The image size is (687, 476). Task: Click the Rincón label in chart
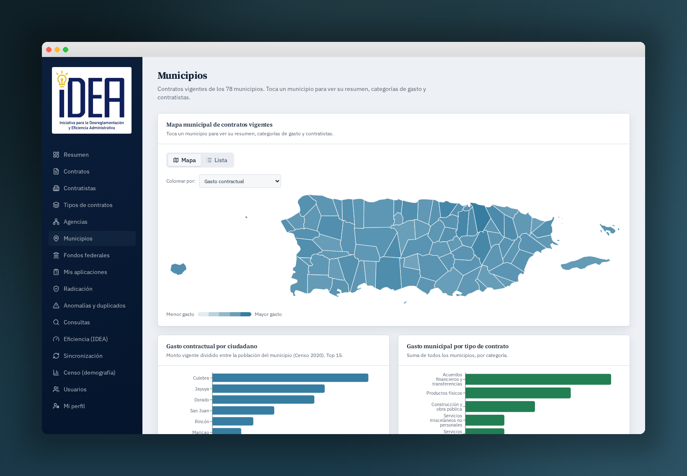[202, 422]
